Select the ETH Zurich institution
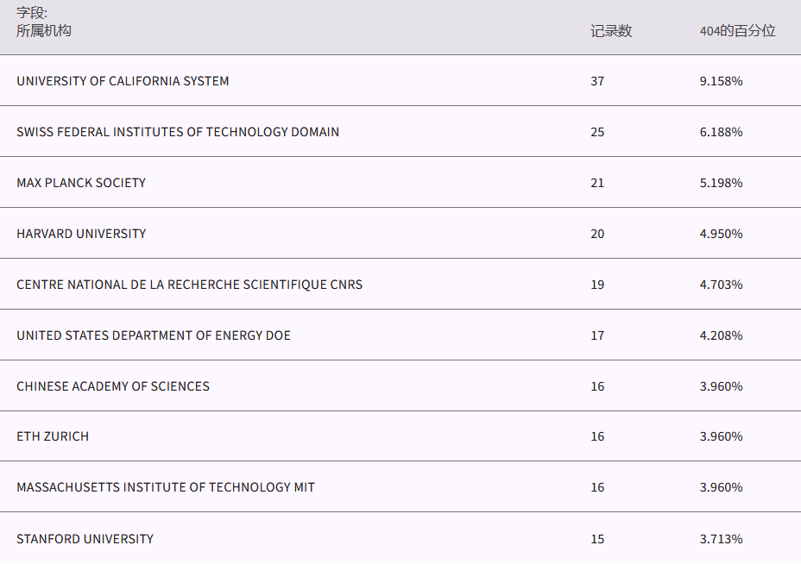Screen dimensions: 801x564 coord(53,436)
